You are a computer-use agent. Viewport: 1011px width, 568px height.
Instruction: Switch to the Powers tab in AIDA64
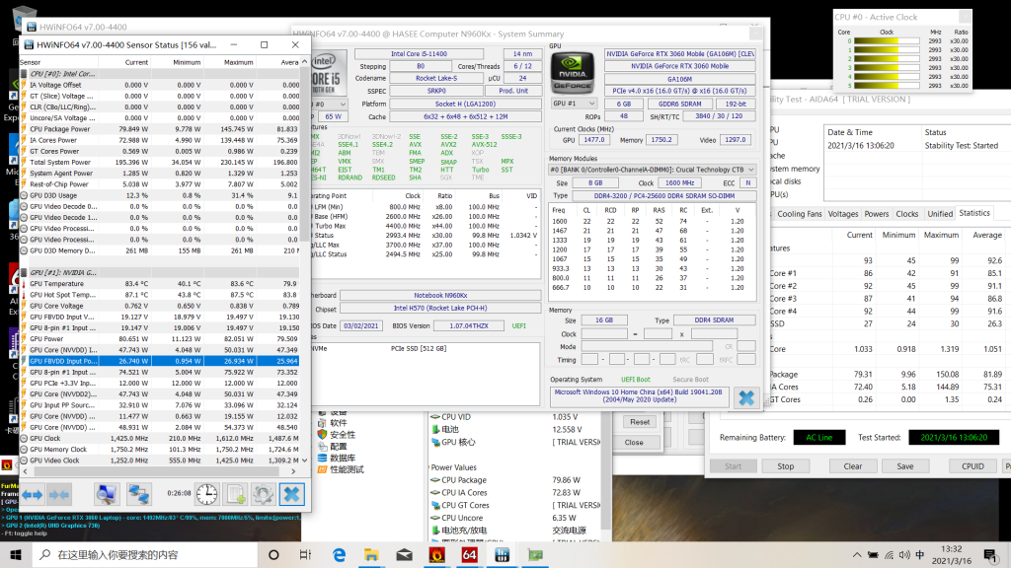pyautogui.click(x=877, y=214)
